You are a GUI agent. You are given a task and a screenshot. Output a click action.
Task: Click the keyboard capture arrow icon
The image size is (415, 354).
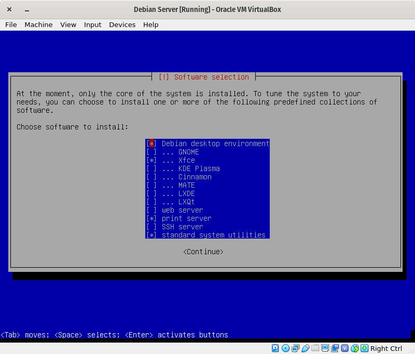click(x=365, y=348)
